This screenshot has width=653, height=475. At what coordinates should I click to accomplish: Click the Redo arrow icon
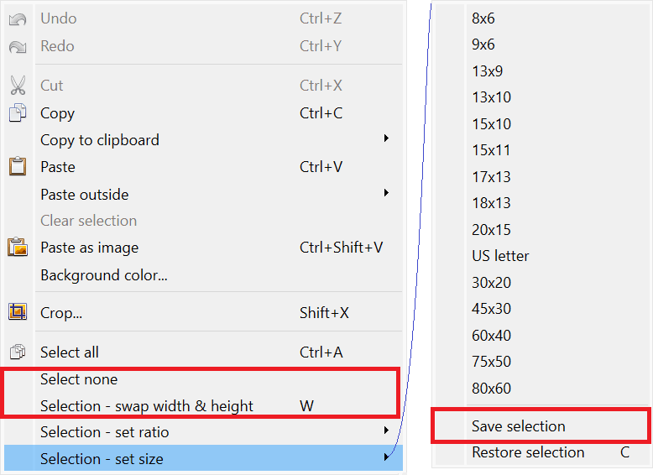[18, 47]
